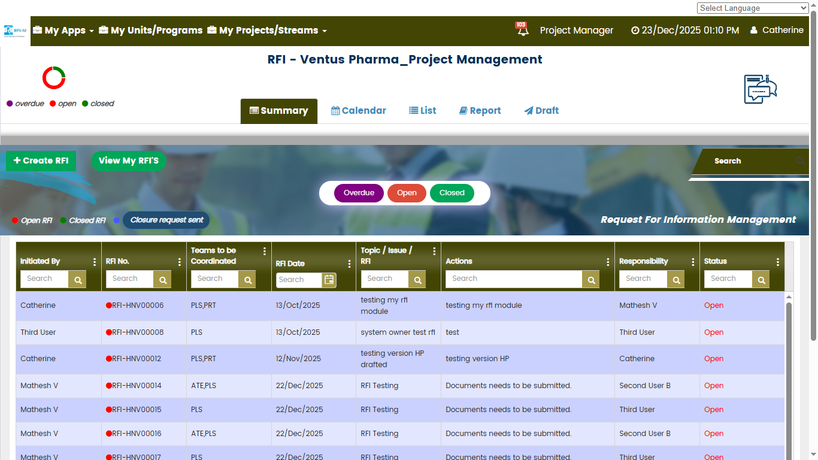This screenshot has height=460, width=818.
Task: Open the RFI Date calendar picker
Action: pyautogui.click(x=329, y=280)
